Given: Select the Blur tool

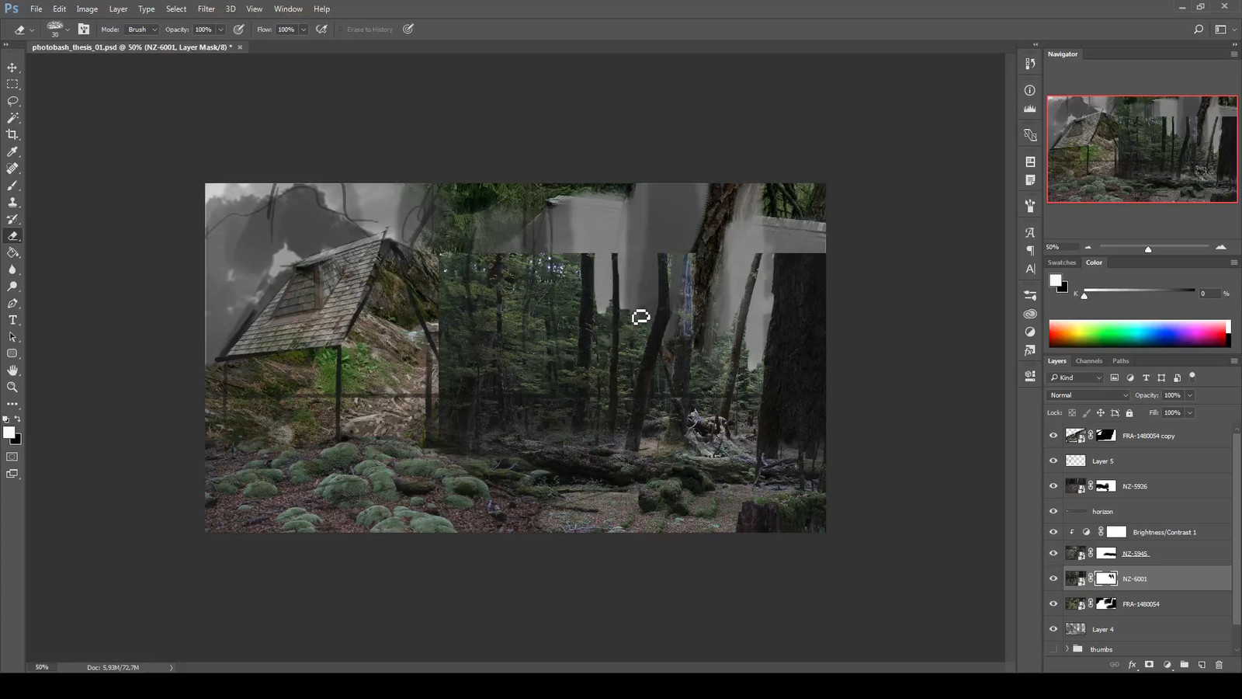Looking at the screenshot, I should click(x=12, y=270).
